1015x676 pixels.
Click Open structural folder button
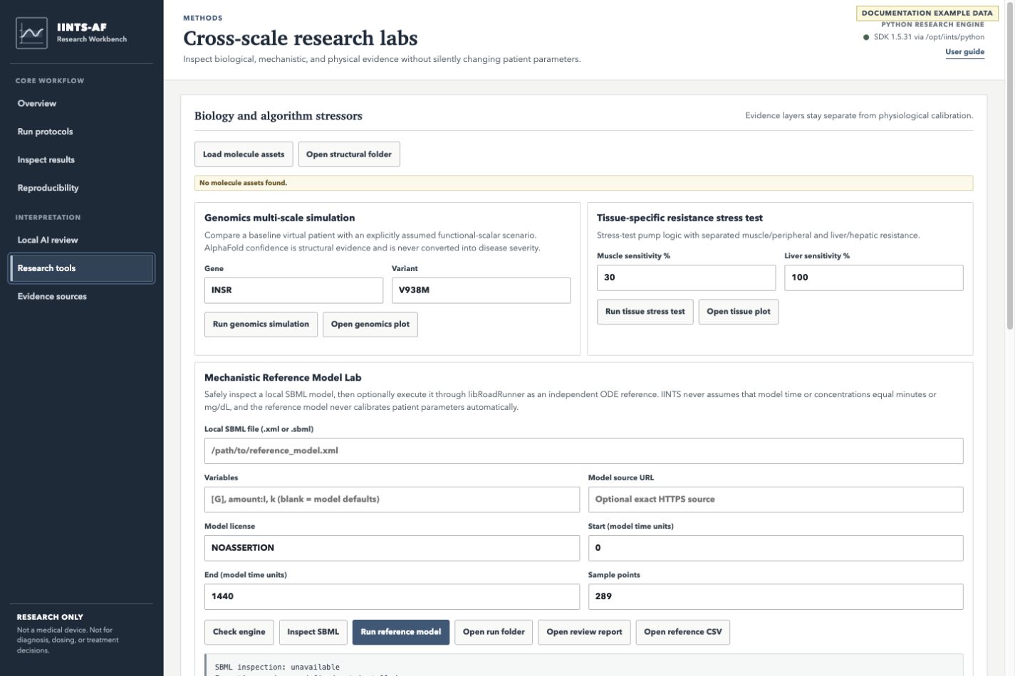349,154
